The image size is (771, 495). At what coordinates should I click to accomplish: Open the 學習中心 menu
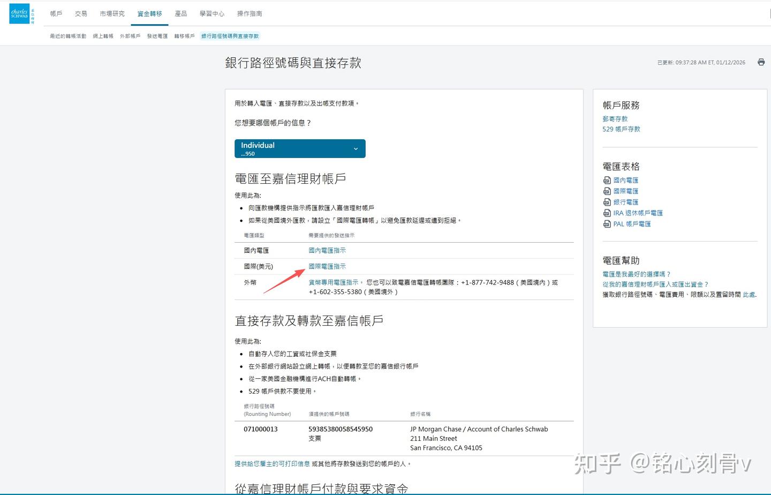tap(212, 14)
